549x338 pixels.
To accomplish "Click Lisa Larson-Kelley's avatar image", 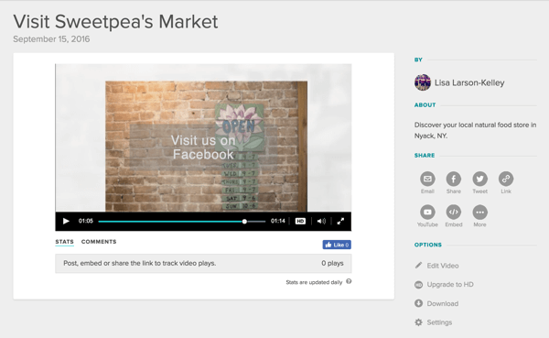I will 423,82.
